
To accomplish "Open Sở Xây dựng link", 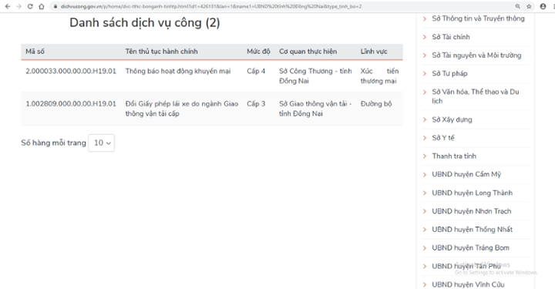I will coord(452,119).
